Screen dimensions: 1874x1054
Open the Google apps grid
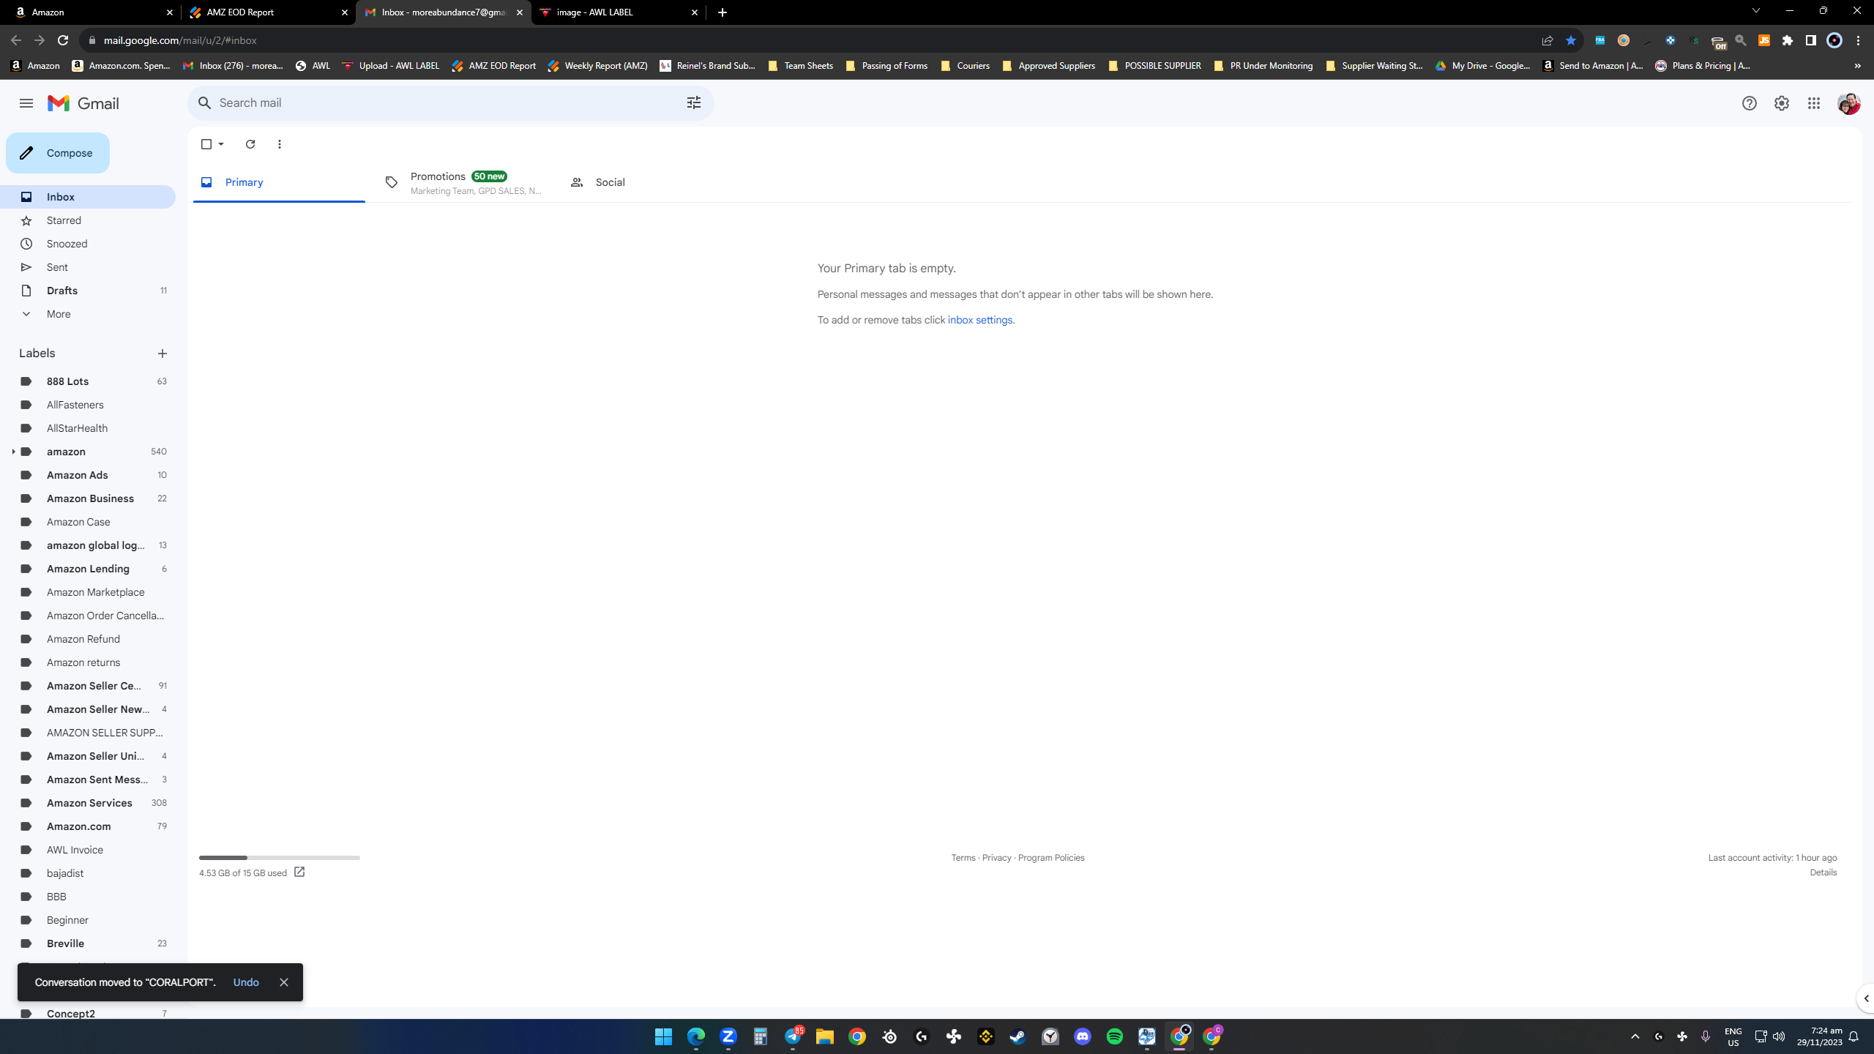click(x=1814, y=103)
